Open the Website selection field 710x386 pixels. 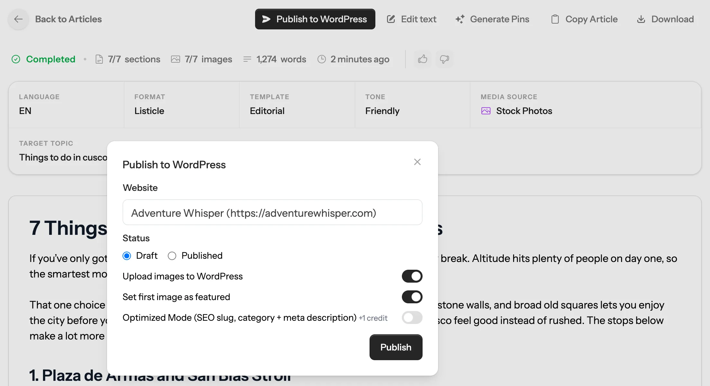(272, 212)
